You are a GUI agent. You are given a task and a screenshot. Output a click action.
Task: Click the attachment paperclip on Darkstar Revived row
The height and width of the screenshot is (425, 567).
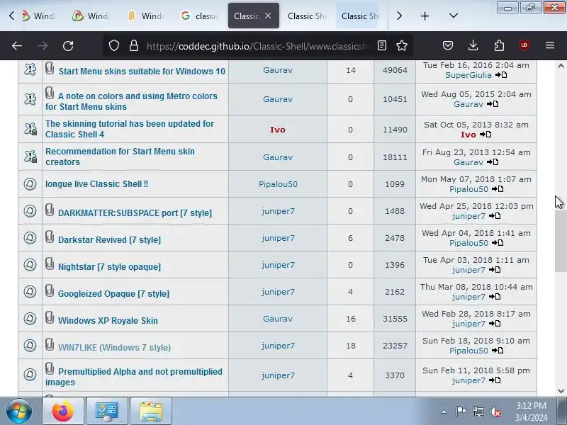tap(50, 237)
